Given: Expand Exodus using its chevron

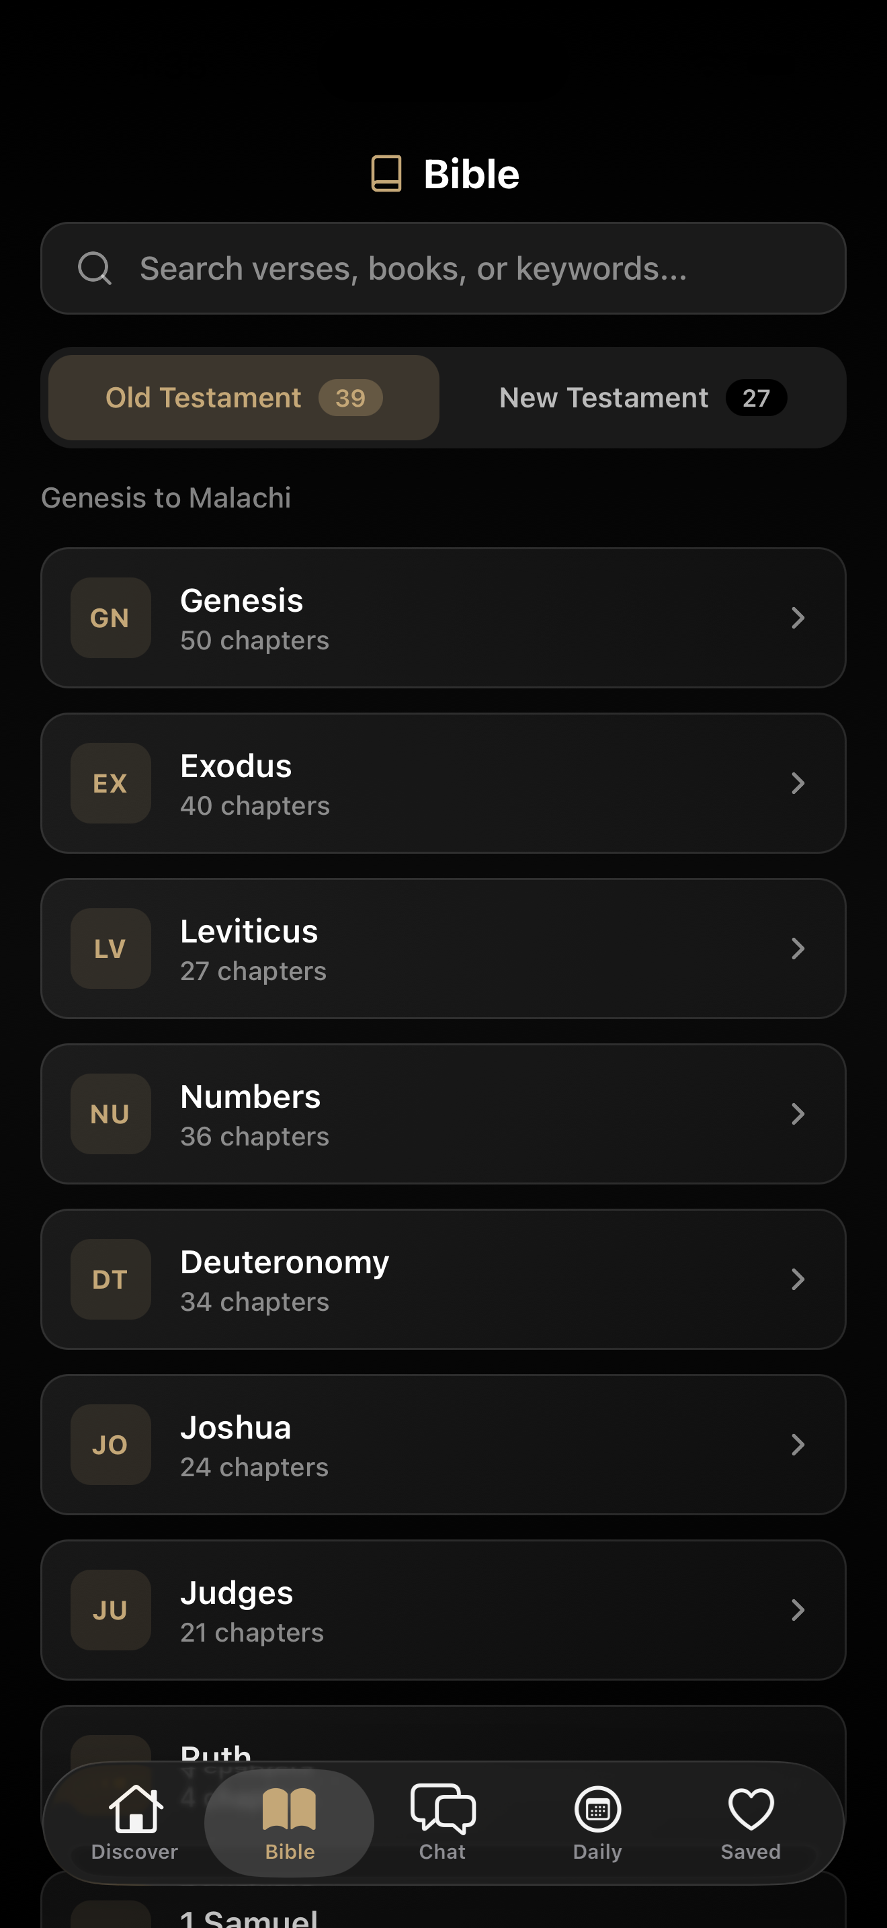Looking at the screenshot, I should coord(797,784).
